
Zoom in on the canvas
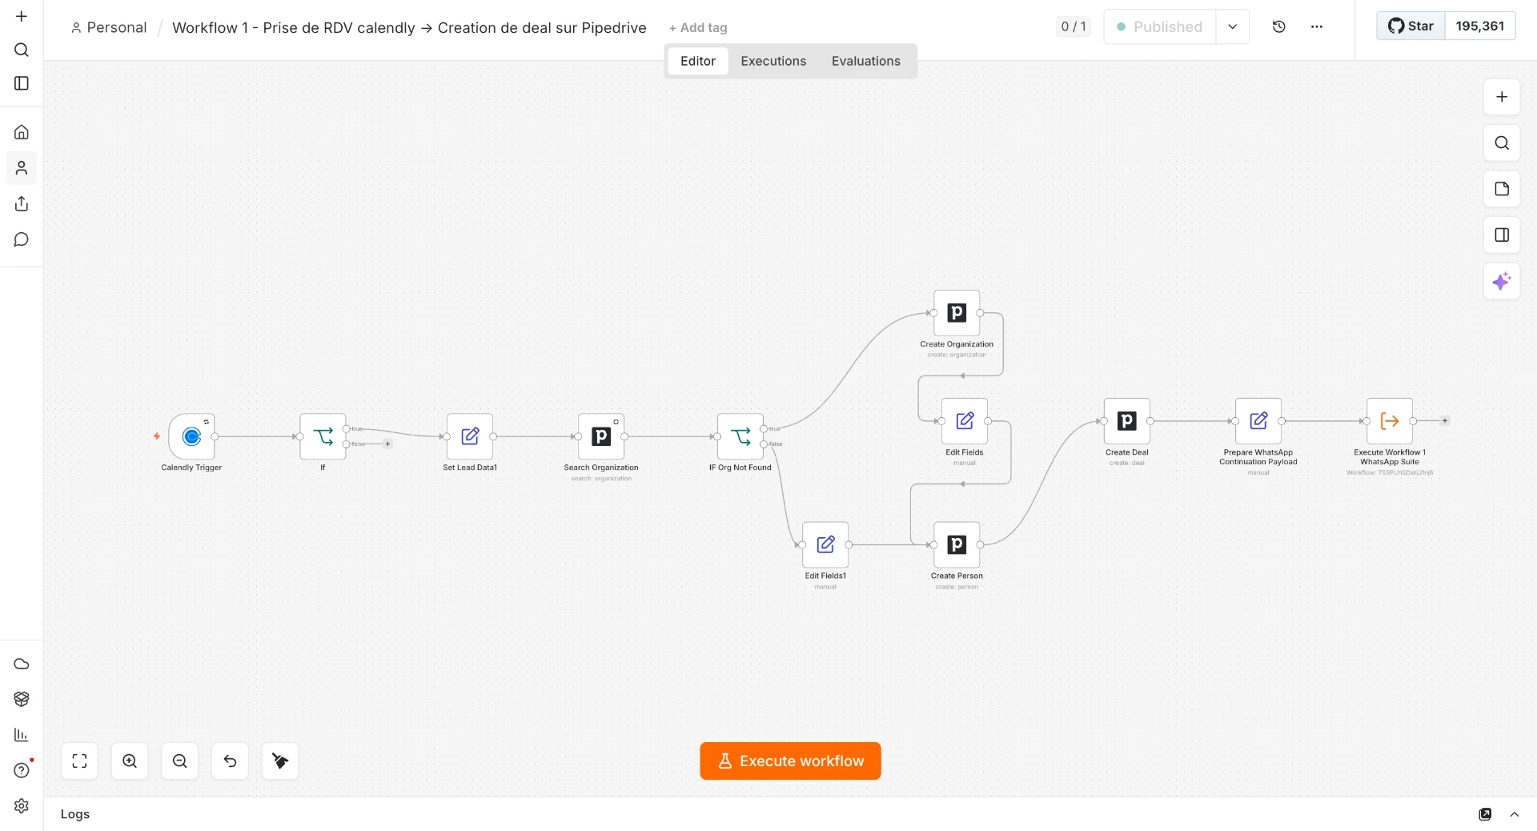(x=130, y=761)
